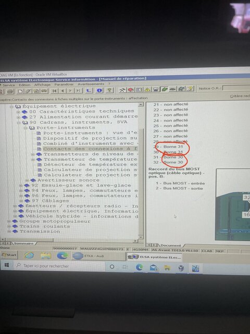Click the 'Notice O.R.' input field

point(236,88)
